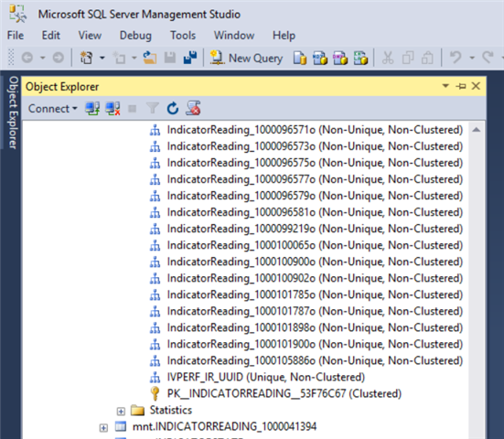
Task: Select index IndicatorReading_1000100902o
Action: (315, 278)
